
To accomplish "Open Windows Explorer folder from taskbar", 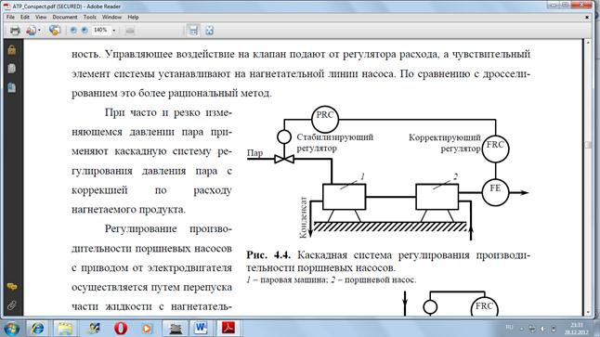I will pyautogui.click(x=65, y=329).
